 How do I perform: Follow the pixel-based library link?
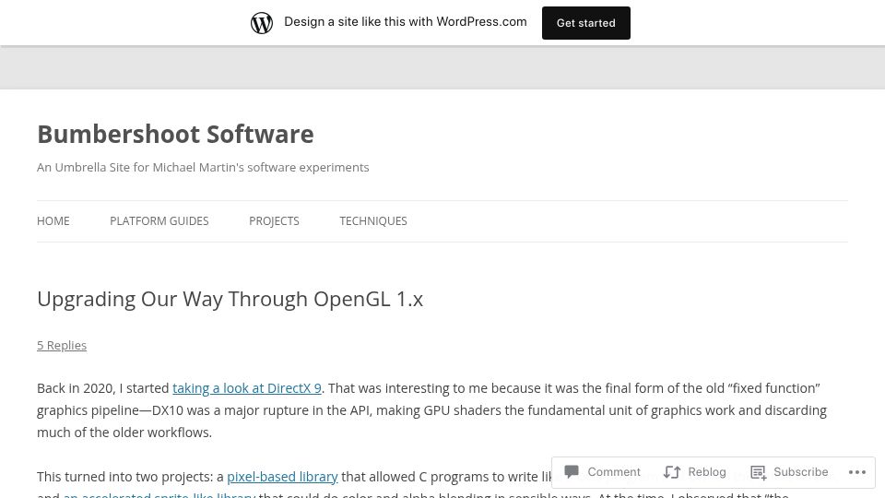[282, 477]
